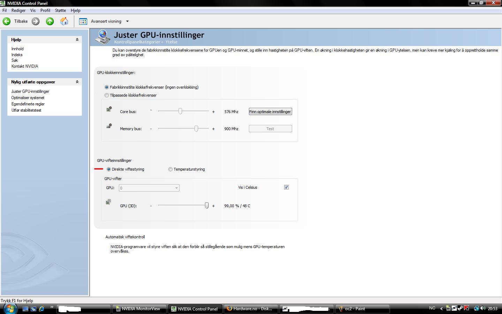Click the 576 Mhz core clock value
The height and width of the screenshot is (314, 502).
click(x=231, y=112)
